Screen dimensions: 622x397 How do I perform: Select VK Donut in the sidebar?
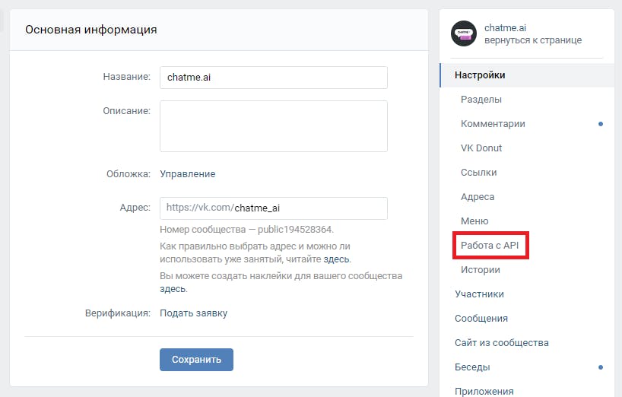(x=481, y=148)
